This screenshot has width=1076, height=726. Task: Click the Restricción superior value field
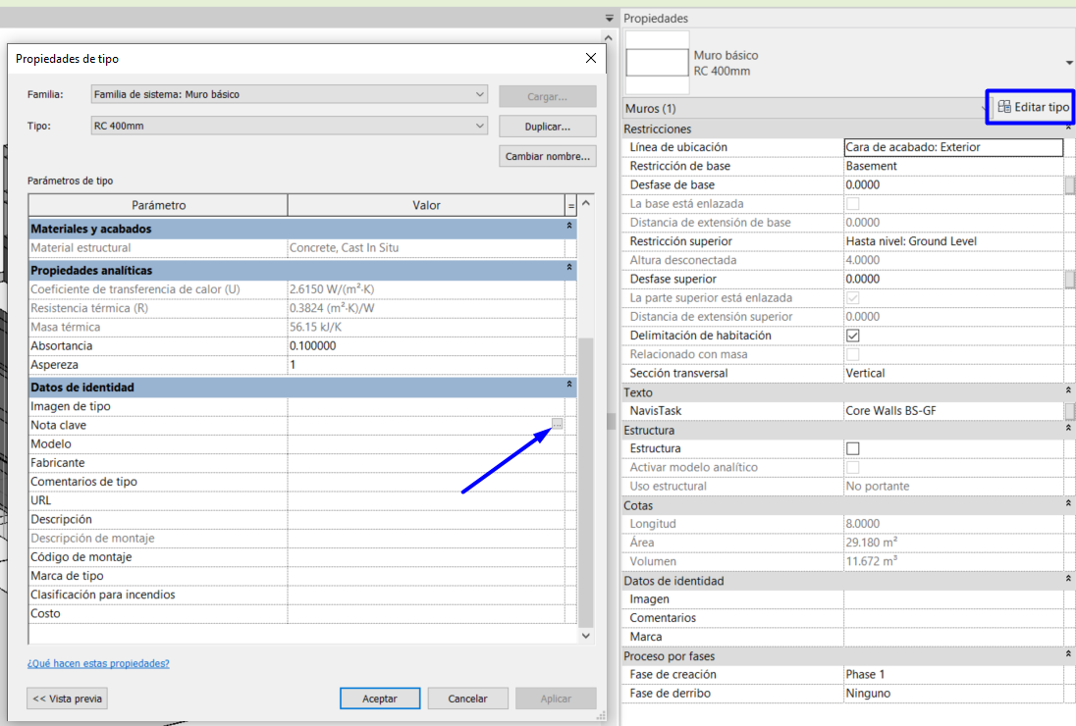(953, 241)
